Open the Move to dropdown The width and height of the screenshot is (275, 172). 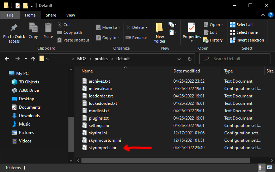point(108,27)
